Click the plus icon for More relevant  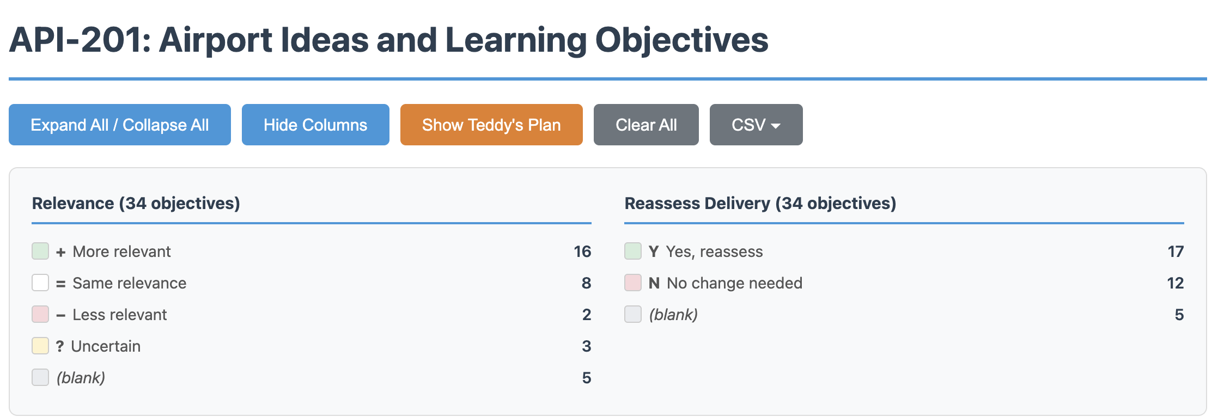60,252
